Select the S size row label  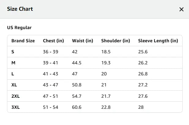pos(13,52)
